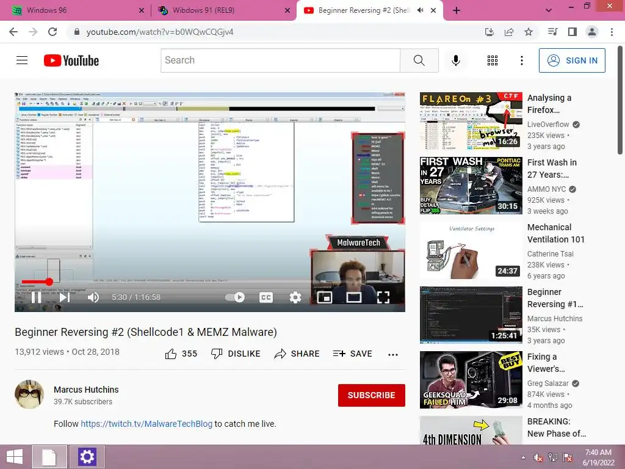Viewport: 625px width, 469px height.
Task: Enter full screen video mode
Action: point(383,297)
